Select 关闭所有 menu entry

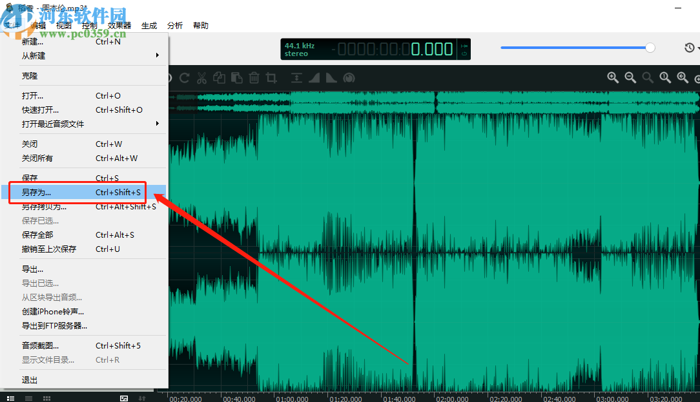tap(84, 158)
